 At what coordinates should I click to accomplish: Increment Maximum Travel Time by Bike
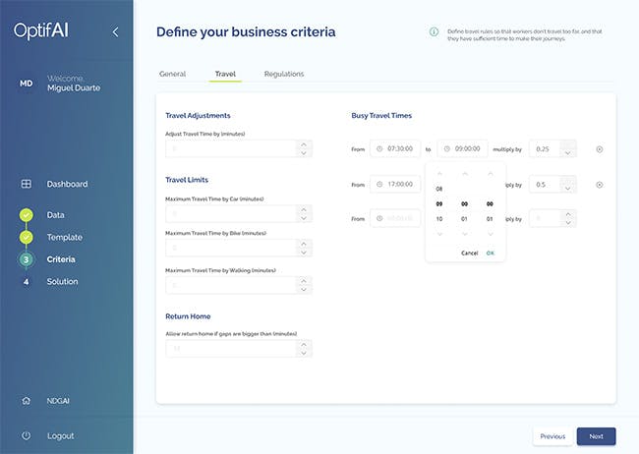pos(304,244)
